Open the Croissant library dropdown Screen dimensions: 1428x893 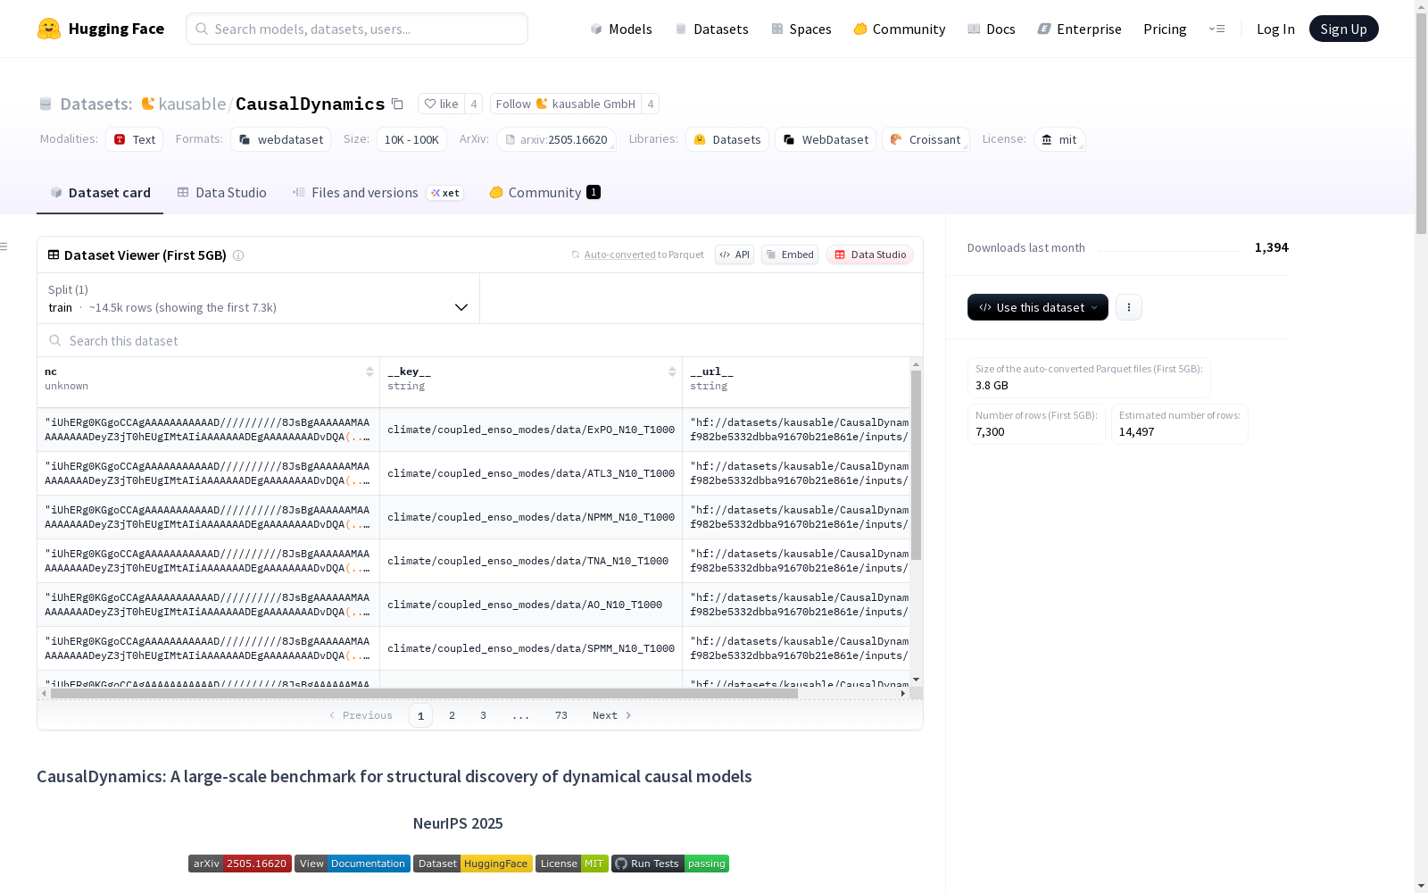tap(926, 139)
